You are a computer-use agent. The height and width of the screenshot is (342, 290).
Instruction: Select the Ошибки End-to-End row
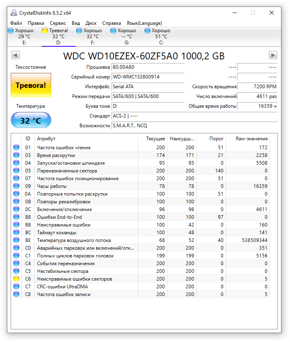tap(141, 217)
